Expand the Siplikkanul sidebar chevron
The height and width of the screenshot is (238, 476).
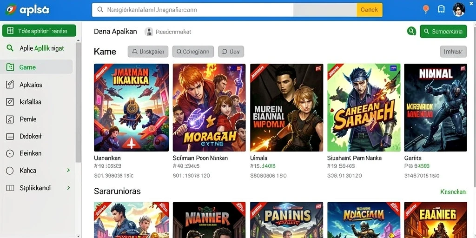pyautogui.click(x=68, y=188)
